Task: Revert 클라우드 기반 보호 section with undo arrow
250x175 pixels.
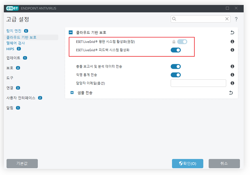Action: click(232, 33)
